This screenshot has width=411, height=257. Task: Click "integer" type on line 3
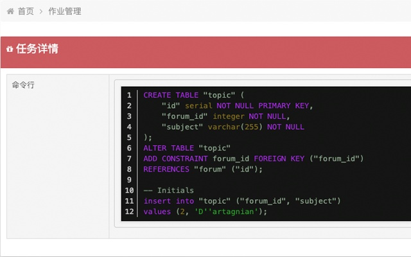click(x=229, y=116)
